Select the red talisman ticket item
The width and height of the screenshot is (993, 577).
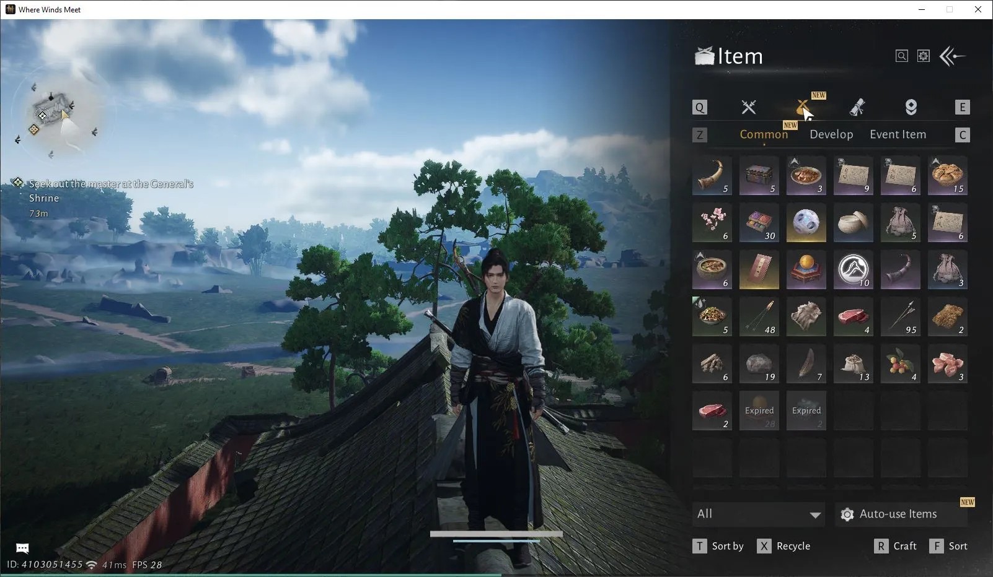tap(759, 269)
